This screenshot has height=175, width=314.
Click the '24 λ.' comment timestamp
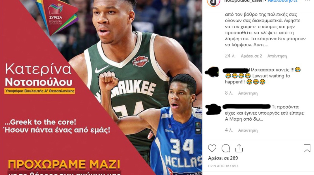tap(230, 56)
